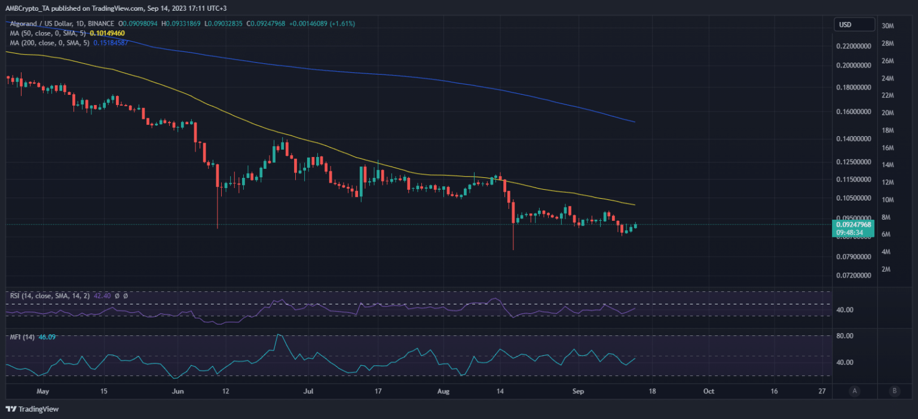Select the MA 50 indicator legend
The image size is (918, 419).
point(48,33)
